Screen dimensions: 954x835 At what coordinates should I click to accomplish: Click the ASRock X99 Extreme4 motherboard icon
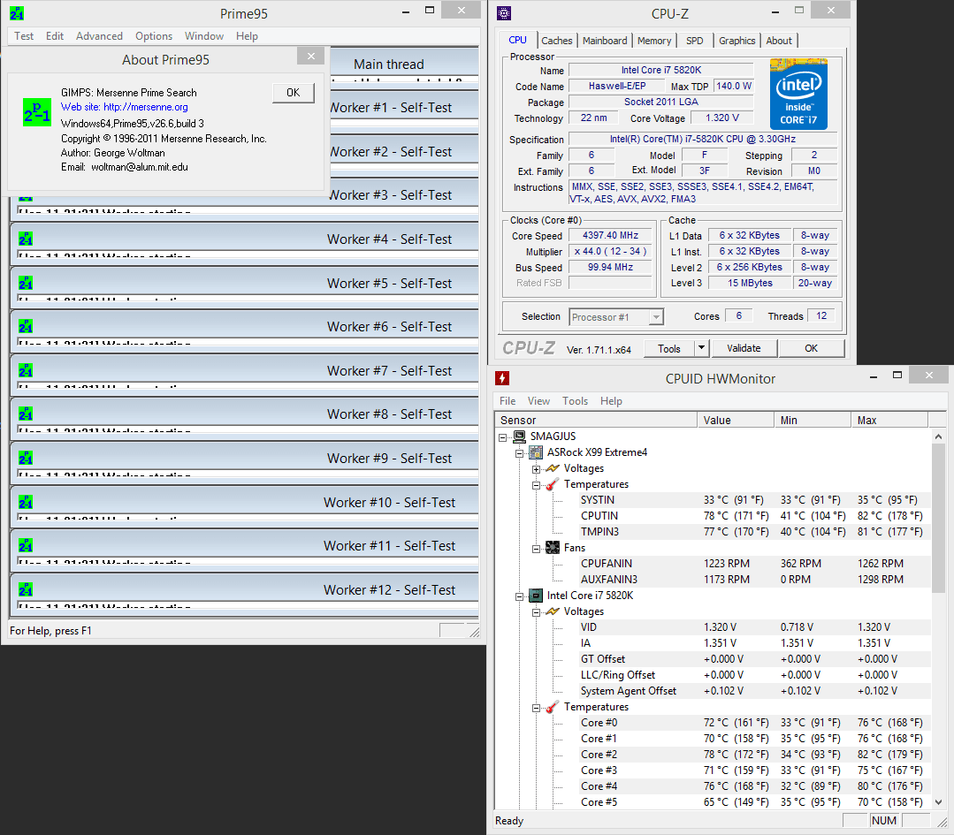pyautogui.click(x=536, y=452)
